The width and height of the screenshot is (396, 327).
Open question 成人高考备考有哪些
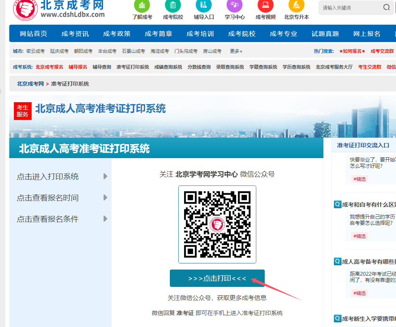click(x=369, y=262)
